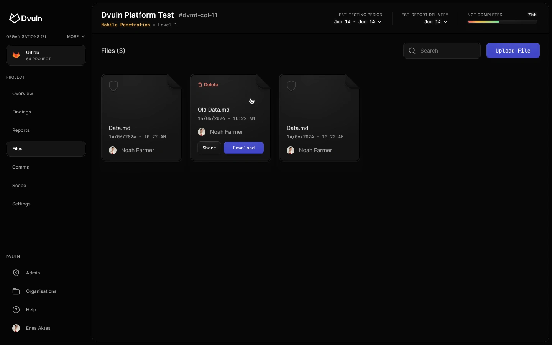This screenshot has width=552, height=345.
Task: Click the 64 Project count text
Action: click(39, 59)
